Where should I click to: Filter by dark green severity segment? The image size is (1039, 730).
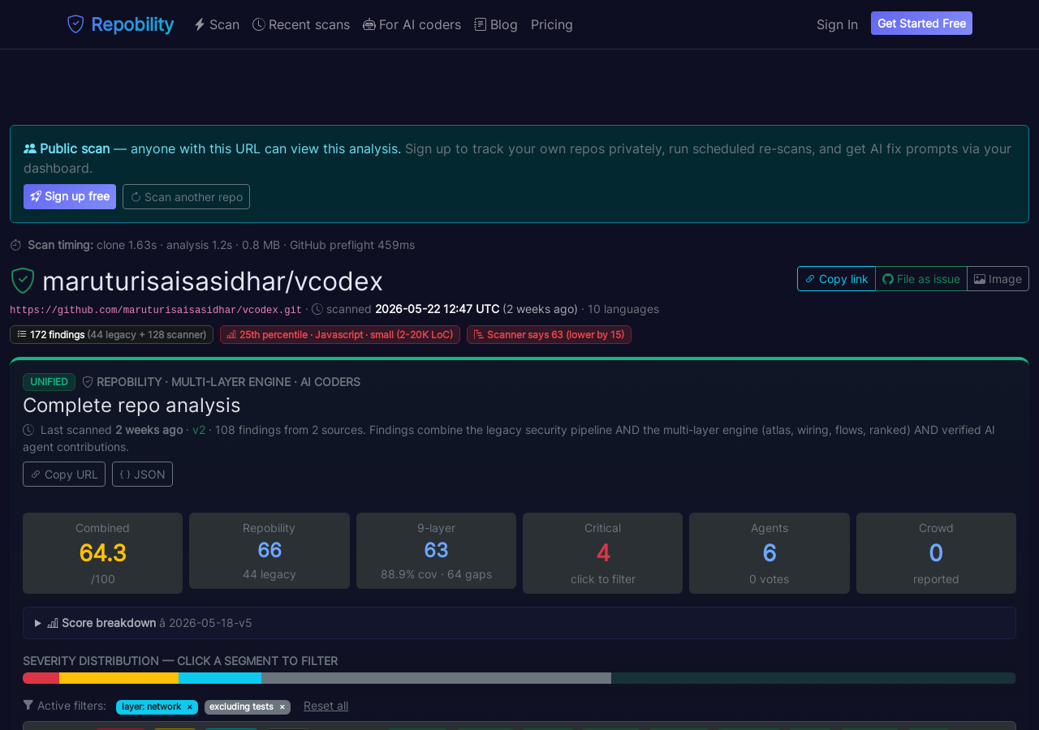tap(813, 678)
